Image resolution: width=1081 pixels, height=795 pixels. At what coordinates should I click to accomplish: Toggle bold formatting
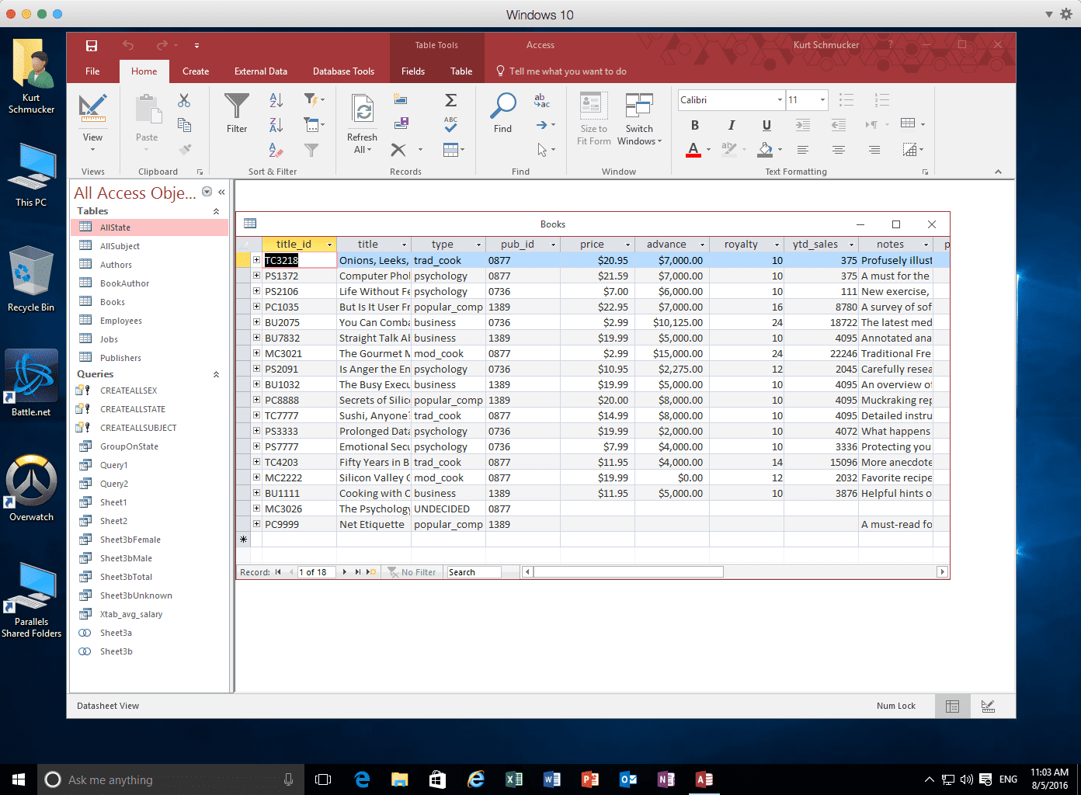click(x=694, y=125)
